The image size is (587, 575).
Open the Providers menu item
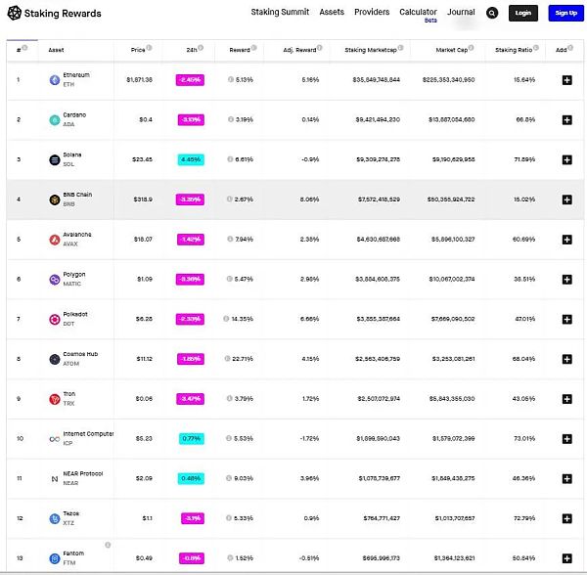372,12
